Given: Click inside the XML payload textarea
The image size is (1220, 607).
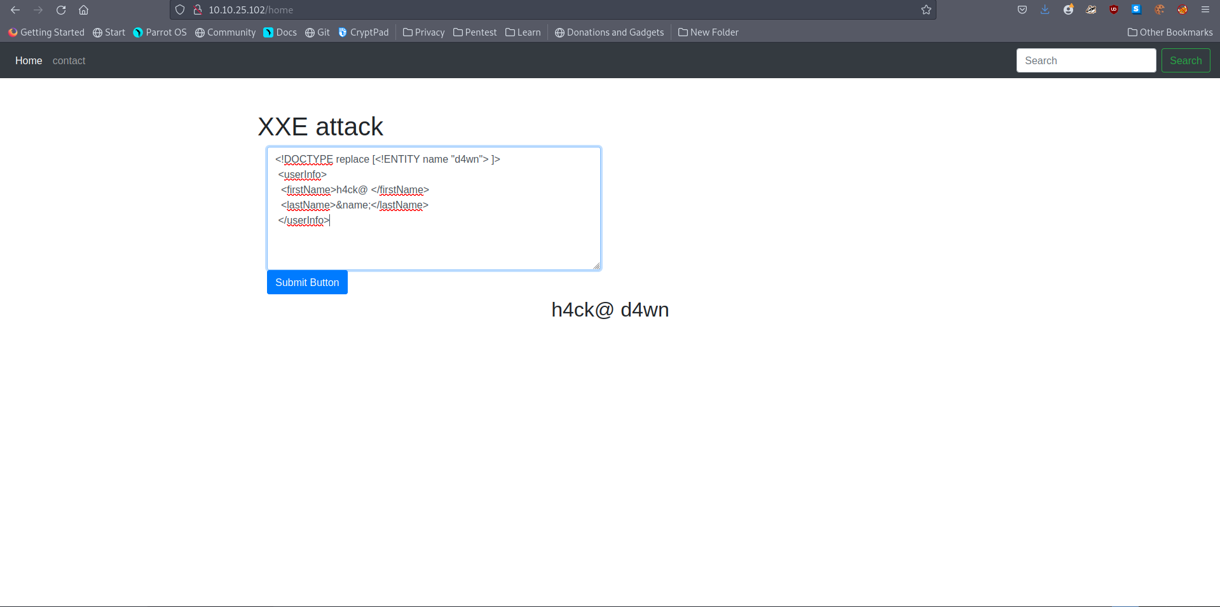Looking at the screenshot, I should coord(434,245).
